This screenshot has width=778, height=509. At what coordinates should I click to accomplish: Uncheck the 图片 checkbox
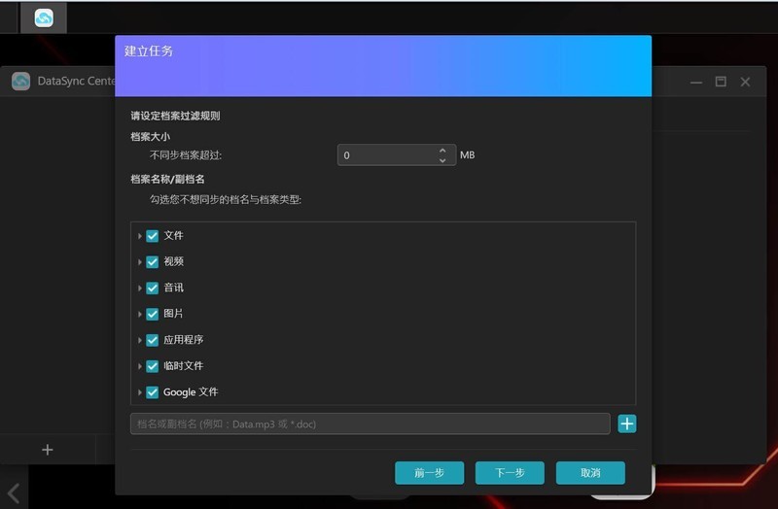(153, 314)
